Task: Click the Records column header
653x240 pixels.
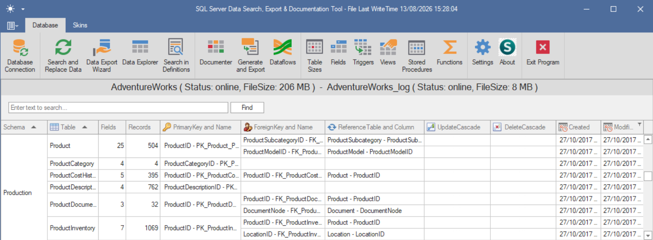Action: (143, 127)
